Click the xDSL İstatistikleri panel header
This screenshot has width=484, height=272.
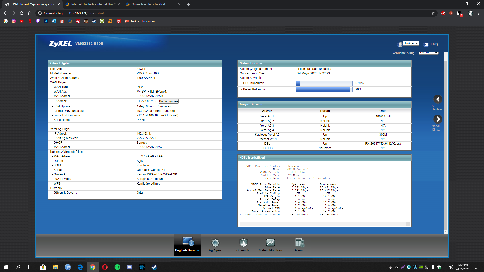(x=324, y=158)
